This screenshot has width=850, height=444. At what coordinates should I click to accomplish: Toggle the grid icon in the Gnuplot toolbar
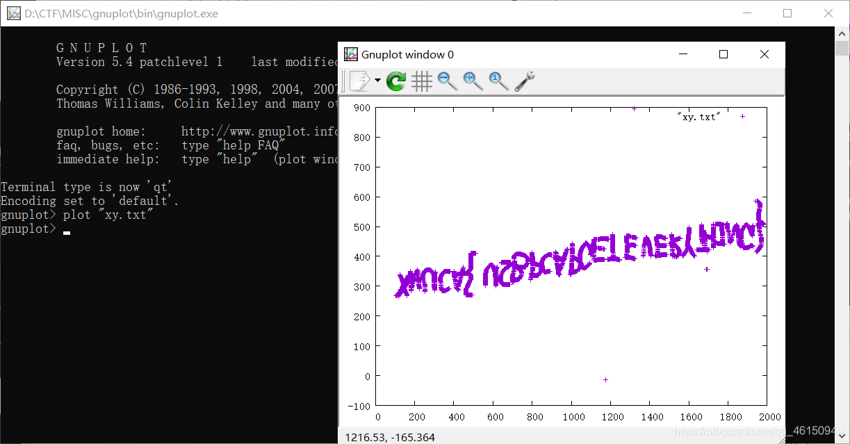click(x=422, y=81)
